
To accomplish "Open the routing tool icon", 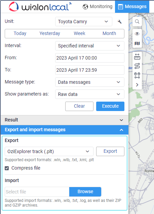I will tap(137, 66).
